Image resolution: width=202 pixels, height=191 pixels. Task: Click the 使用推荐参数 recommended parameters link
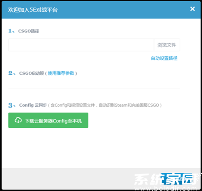[x=61, y=73]
